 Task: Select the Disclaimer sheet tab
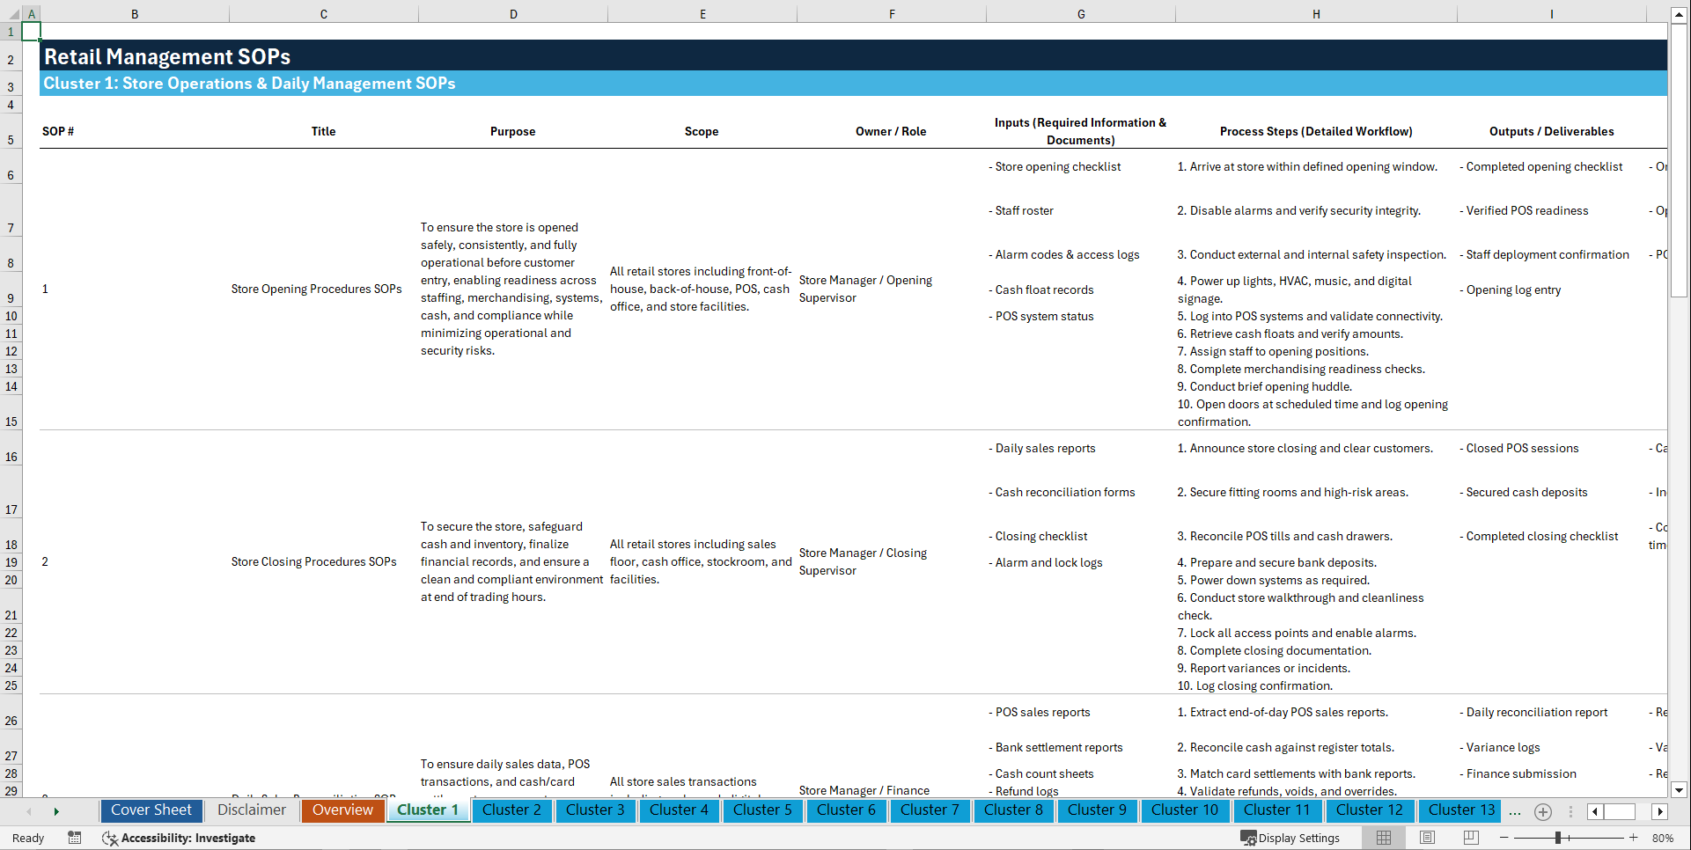coord(251,810)
